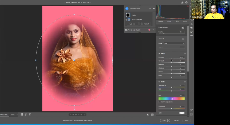Enable Use fine adjustment checkbox
The width and height of the screenshot is (230, 125).
160,102
